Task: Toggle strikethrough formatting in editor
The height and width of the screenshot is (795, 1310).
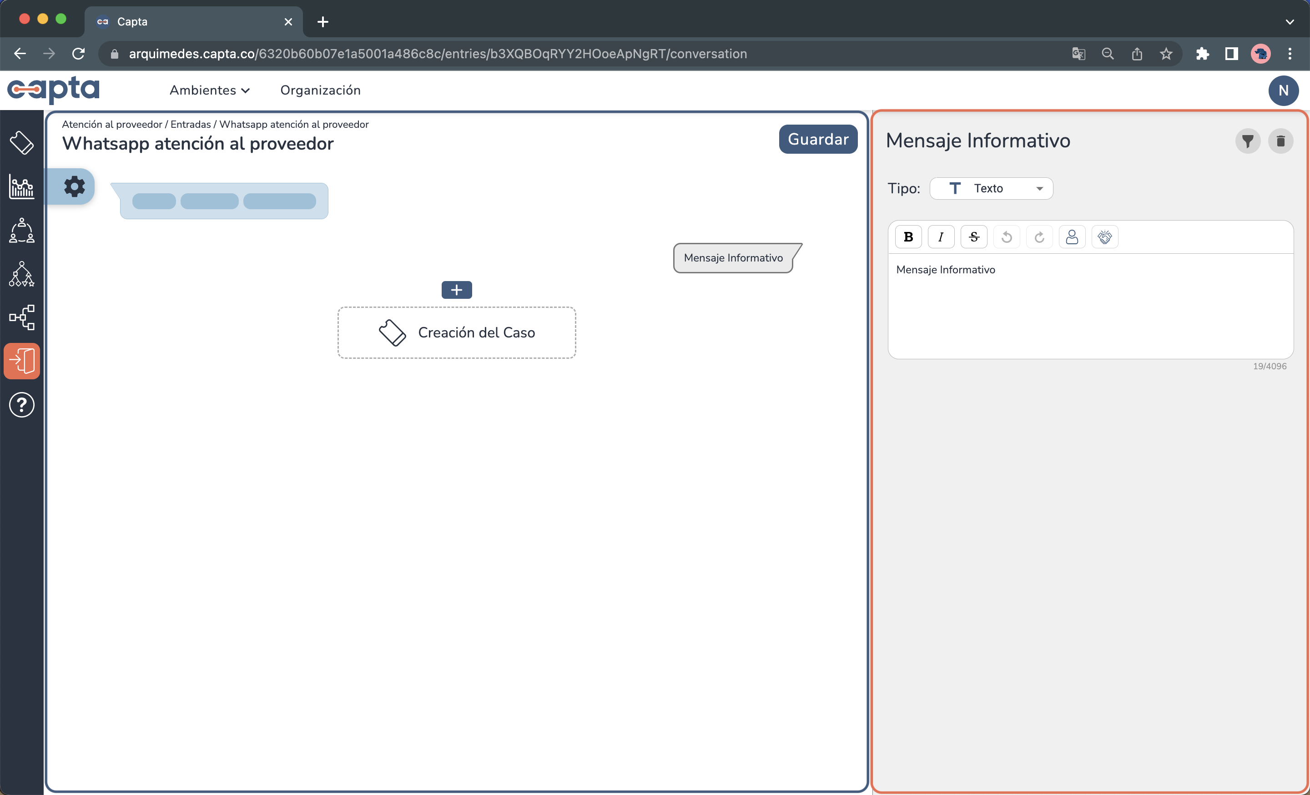Action: coord(973,237)
